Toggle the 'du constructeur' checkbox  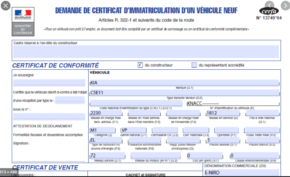140,65
